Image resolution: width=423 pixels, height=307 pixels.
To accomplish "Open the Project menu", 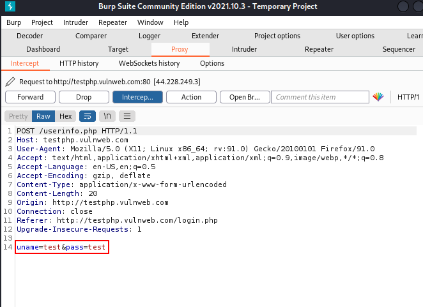I will [42, 22].
